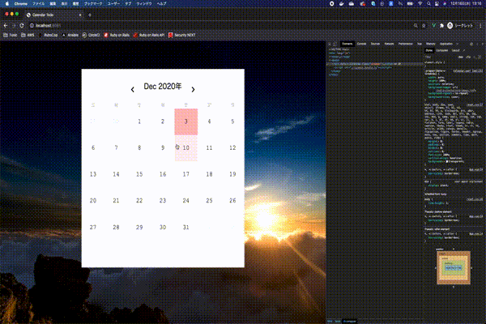The width and height of the screenshot is (486, 324).
Task: Open Security NEXT bookmark
Action: click(181, 35)
